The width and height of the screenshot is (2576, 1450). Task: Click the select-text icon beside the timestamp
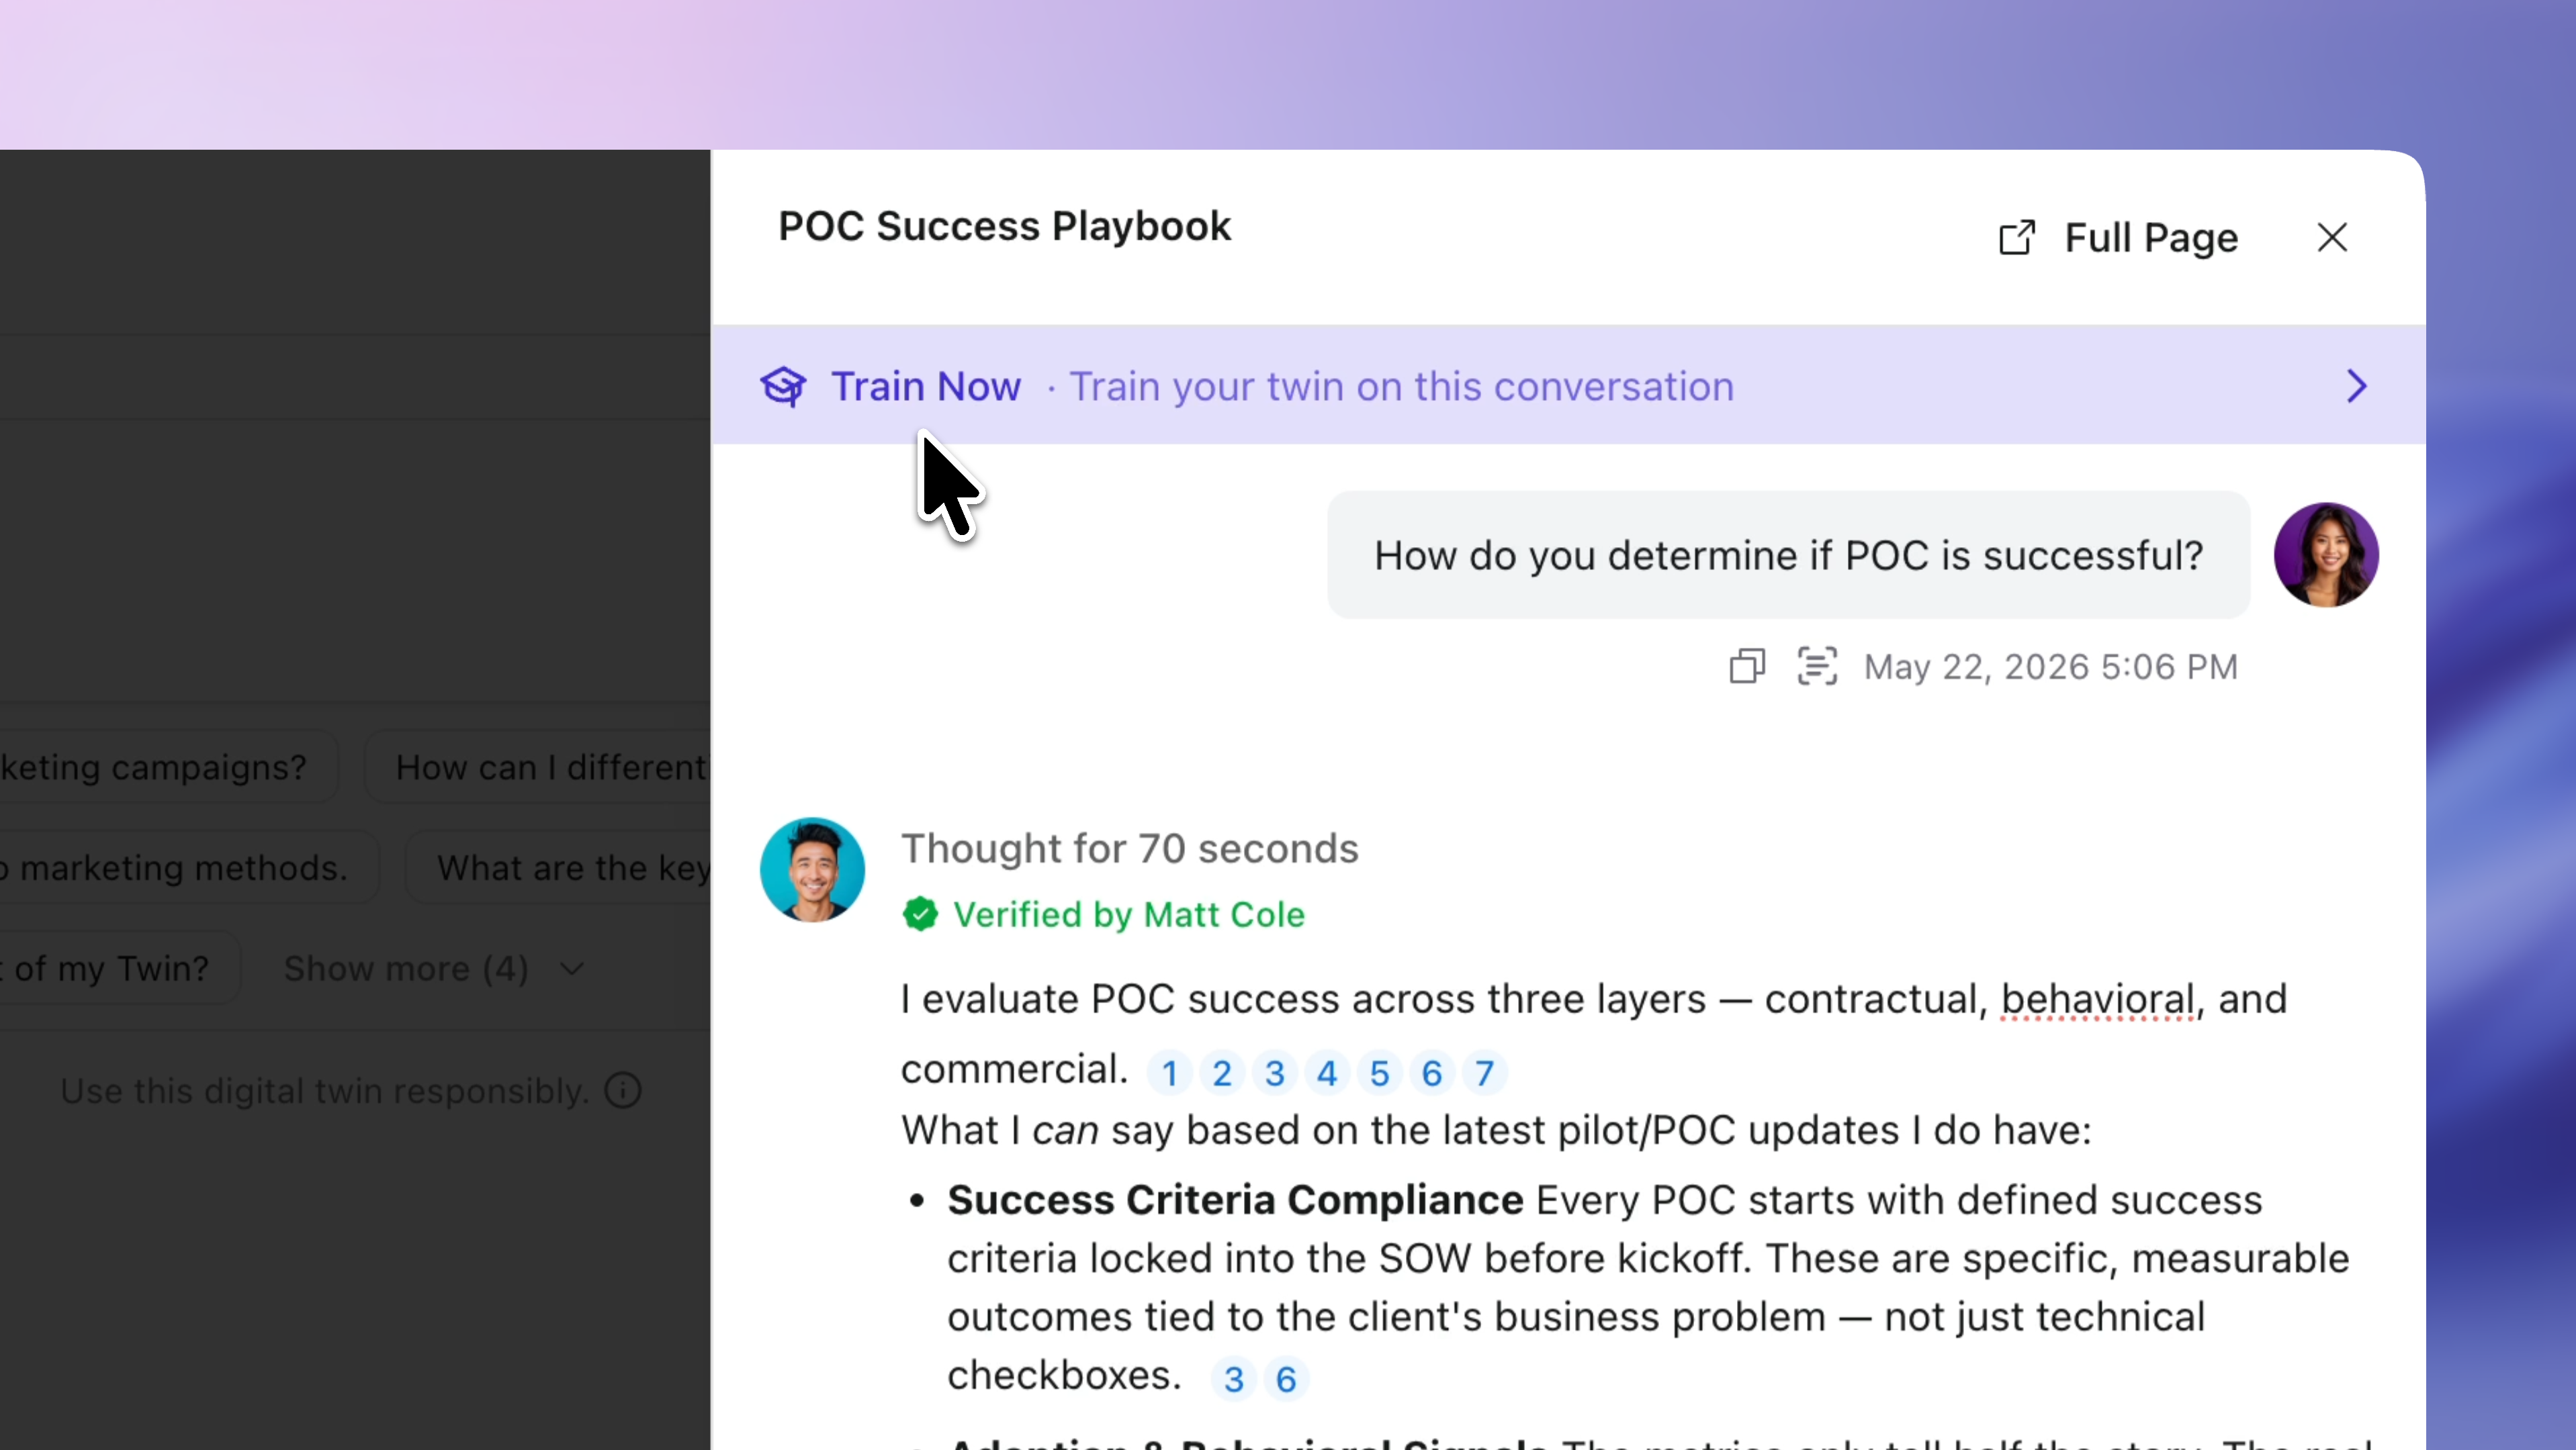1817,667
